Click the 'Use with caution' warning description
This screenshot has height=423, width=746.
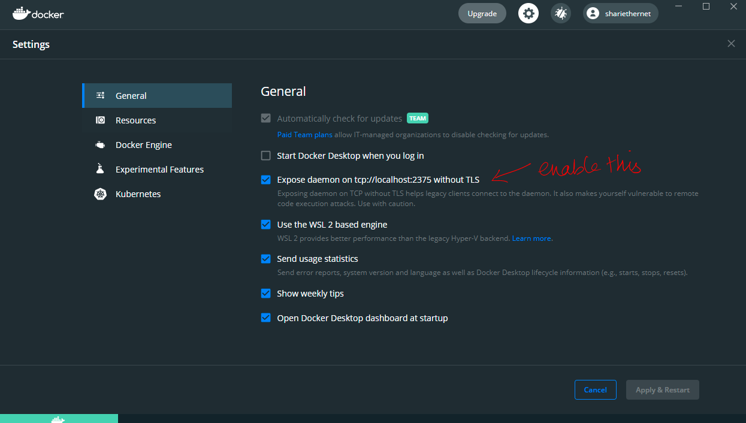click(488, 198)
